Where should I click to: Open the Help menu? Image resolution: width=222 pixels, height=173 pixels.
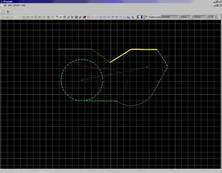click(x=24, y=5)
